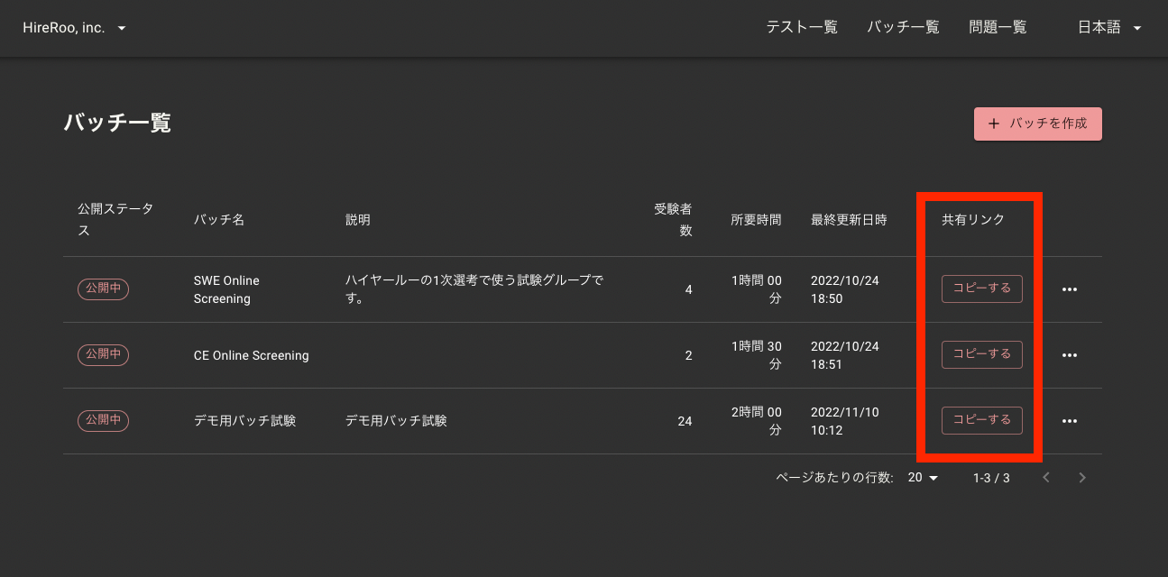Open more options for CE Online Screening
The height and width of the screenshot is (577, 1168).
1070,355
